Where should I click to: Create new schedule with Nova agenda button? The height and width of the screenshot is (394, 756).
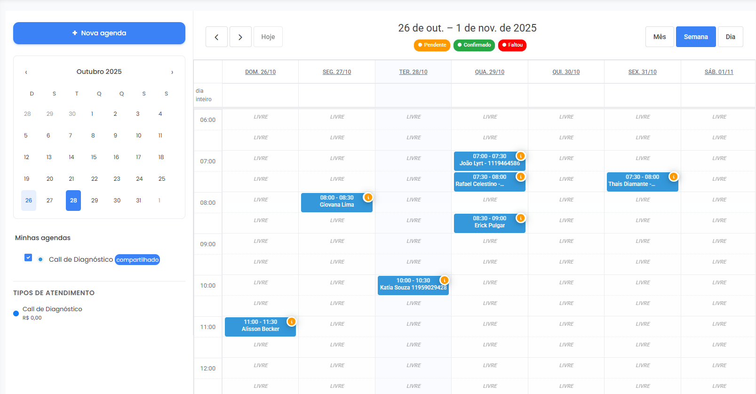click(99, 33)
